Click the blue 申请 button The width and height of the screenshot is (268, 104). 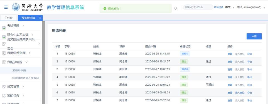(254, 36)
